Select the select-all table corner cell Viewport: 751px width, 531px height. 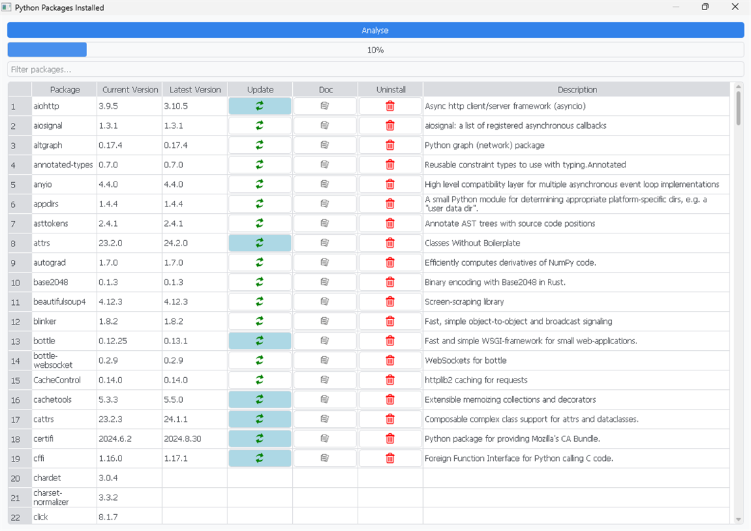tap(20, 90)
